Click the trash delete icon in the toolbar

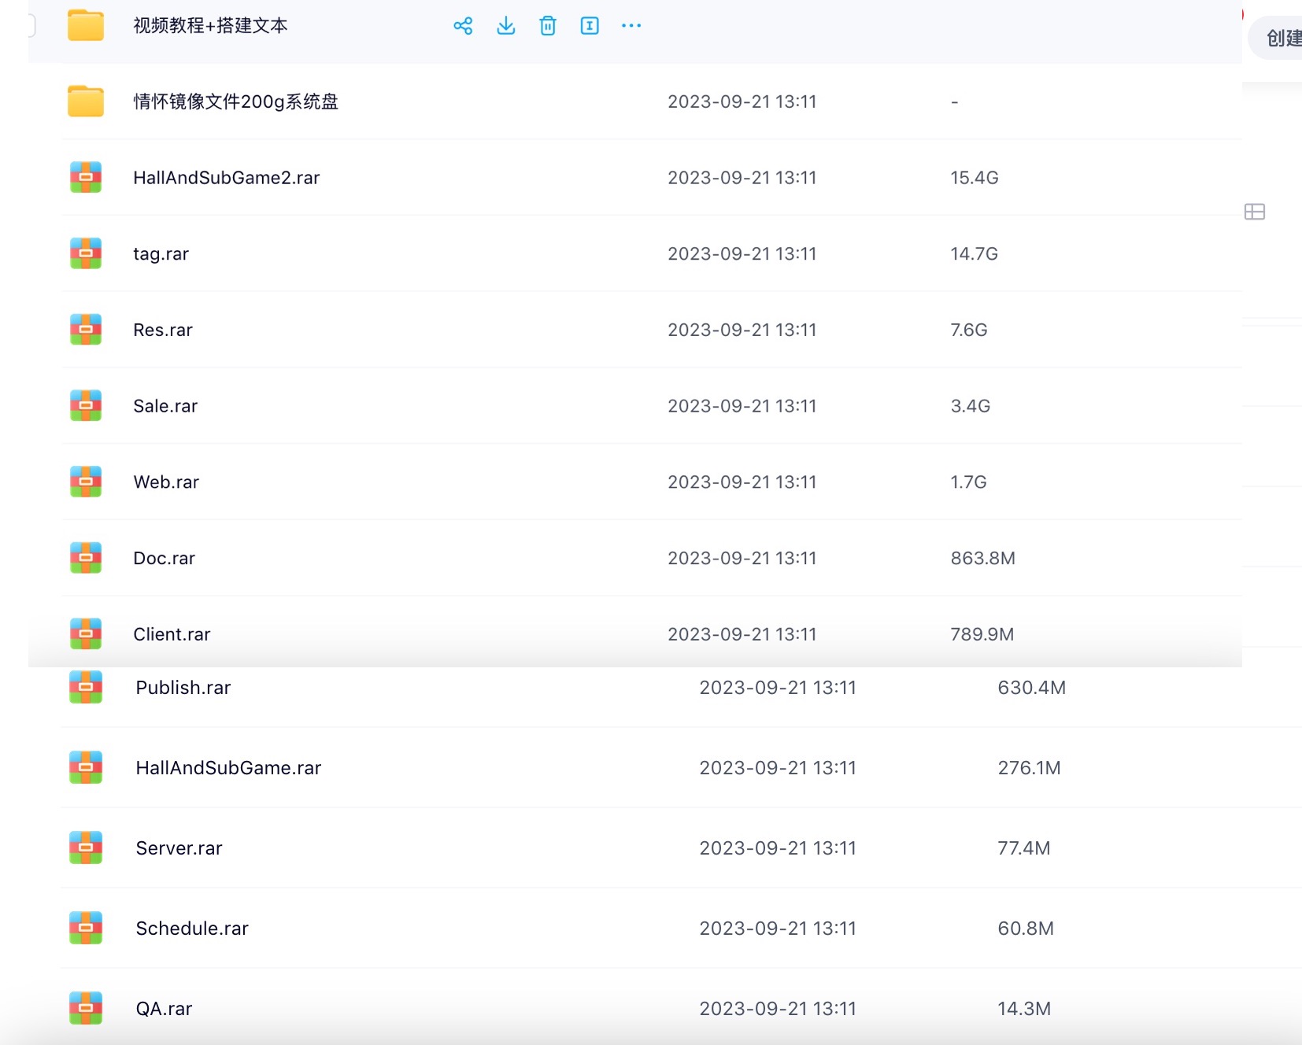(x=548, y=25)
